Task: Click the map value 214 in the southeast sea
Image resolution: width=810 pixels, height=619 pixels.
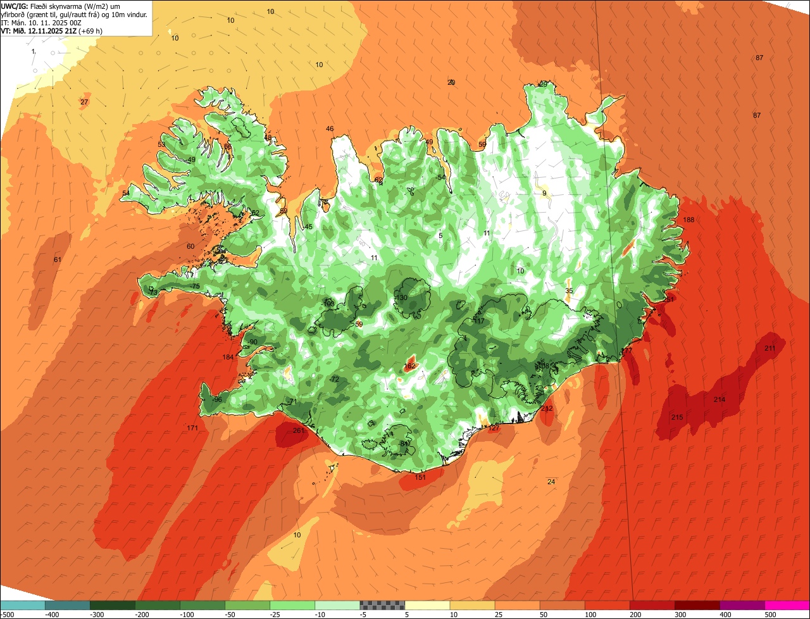Action: [720, 399]
